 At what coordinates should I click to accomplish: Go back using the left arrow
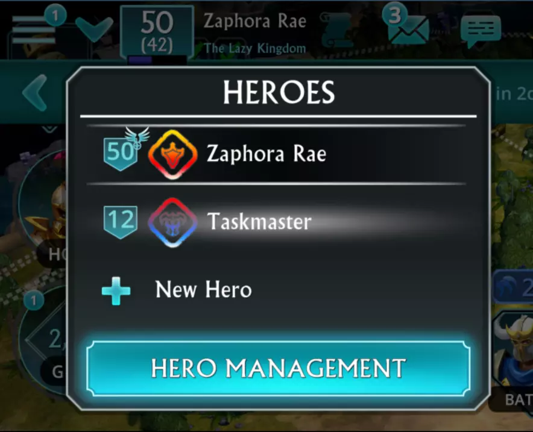coord(35,92)
